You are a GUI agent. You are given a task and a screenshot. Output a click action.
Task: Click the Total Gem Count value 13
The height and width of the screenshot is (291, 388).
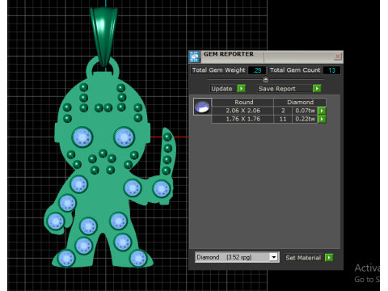(331, 70)
